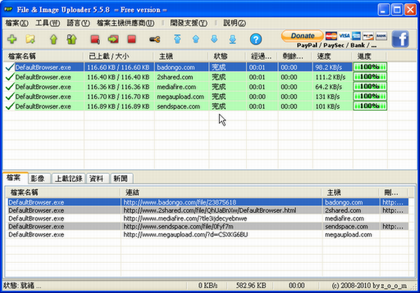Open the 語言 language menu

[77, 23]
